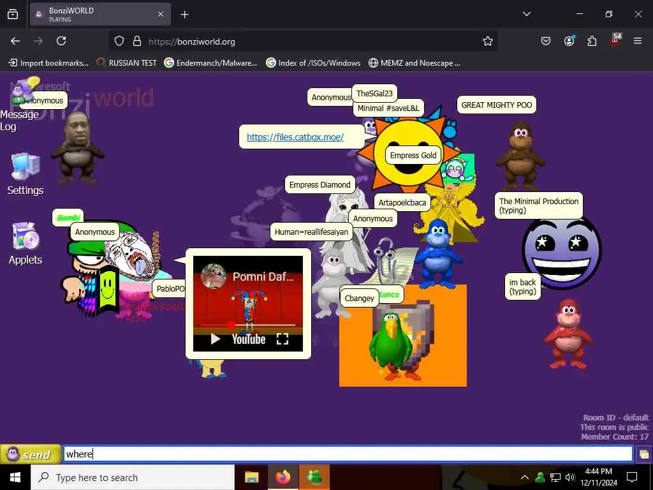Click the TheSGal23 name tag
Image resolution: width=653 pixels, height=490 pixels.
(x=374, y=93)
